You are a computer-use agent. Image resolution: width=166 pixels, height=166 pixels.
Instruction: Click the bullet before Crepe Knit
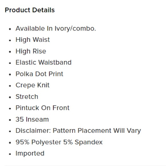point(10,86)
